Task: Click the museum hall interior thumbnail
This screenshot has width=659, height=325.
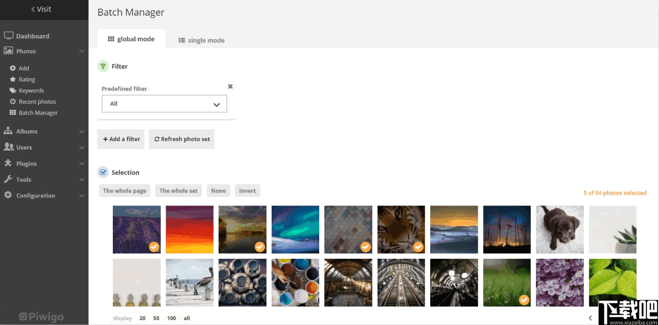Action: pyautogui.click(x=348, y=282)
